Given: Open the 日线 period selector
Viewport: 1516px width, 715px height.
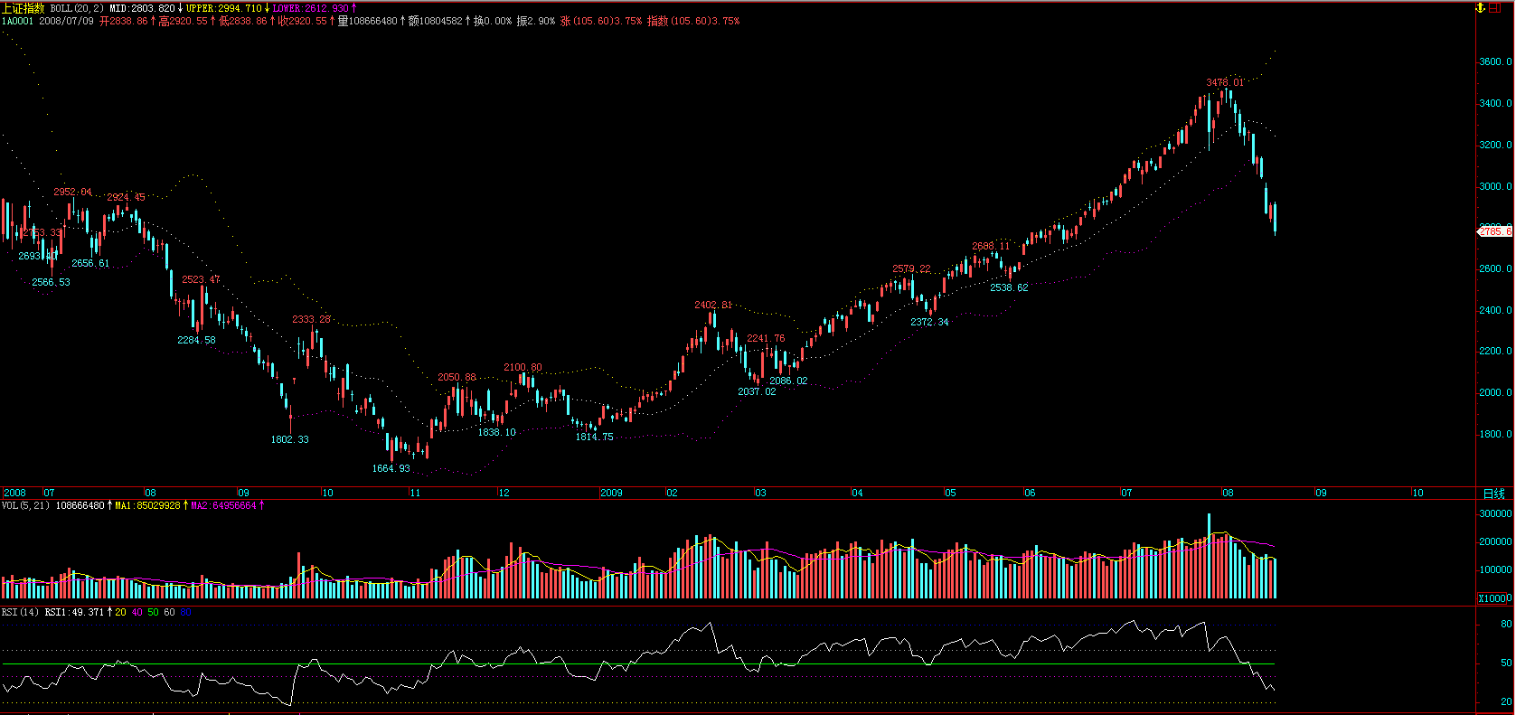Looking at the screenshot, I should point(1494,494).
